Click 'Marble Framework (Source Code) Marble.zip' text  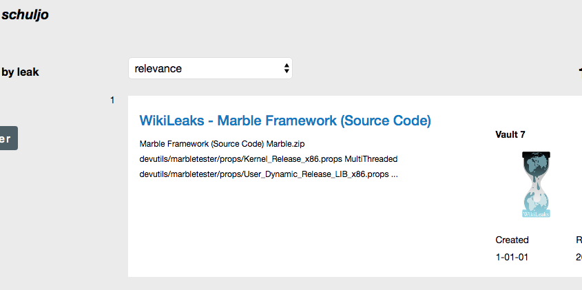222,144
